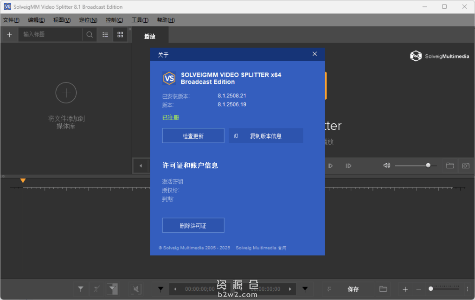Viewport: 475px width, 300px height.
Task: Click the search magnifier icon
Action: pos(90,35)
